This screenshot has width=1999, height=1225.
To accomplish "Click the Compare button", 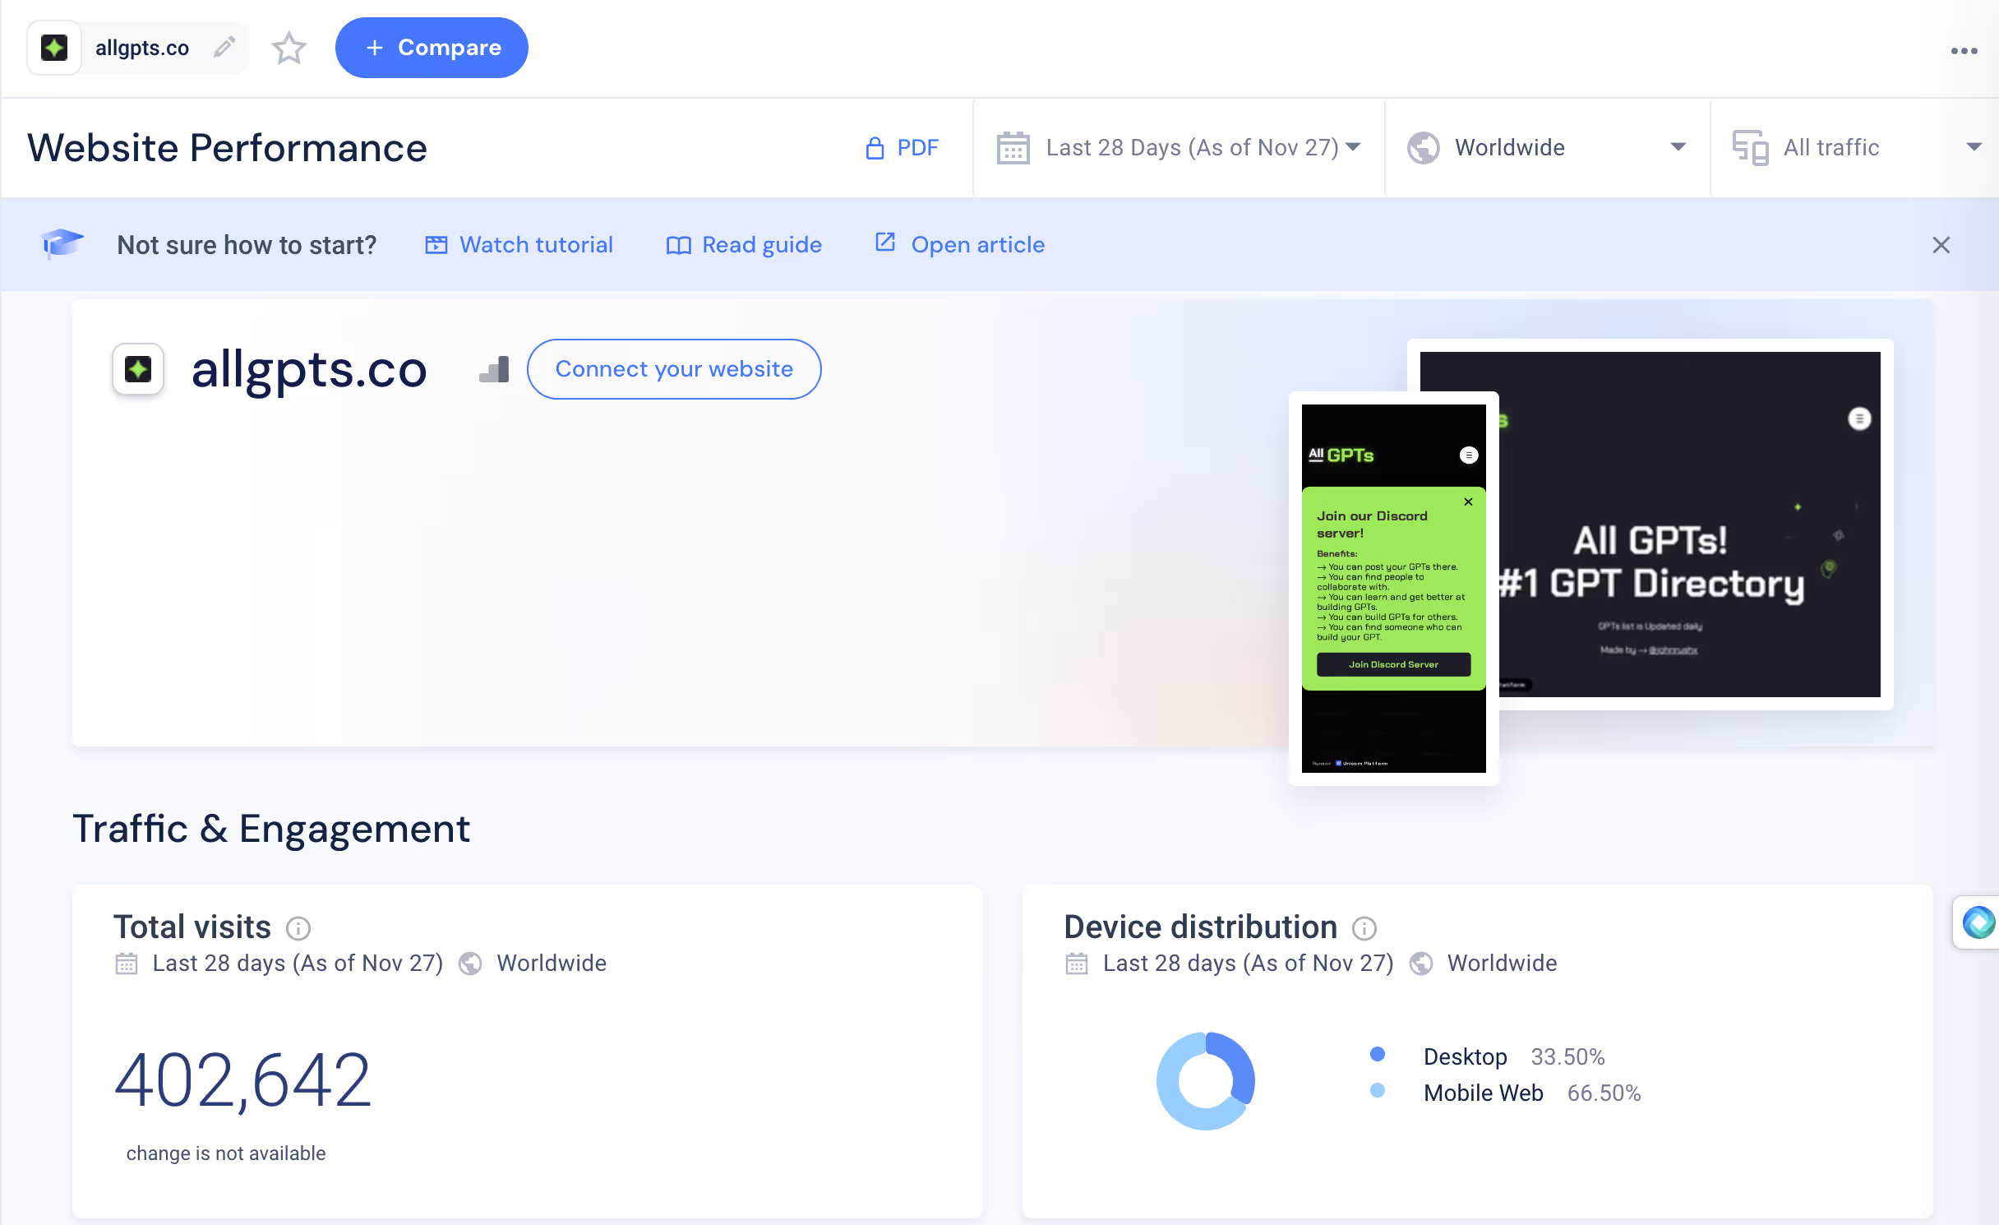I will 432,48.
